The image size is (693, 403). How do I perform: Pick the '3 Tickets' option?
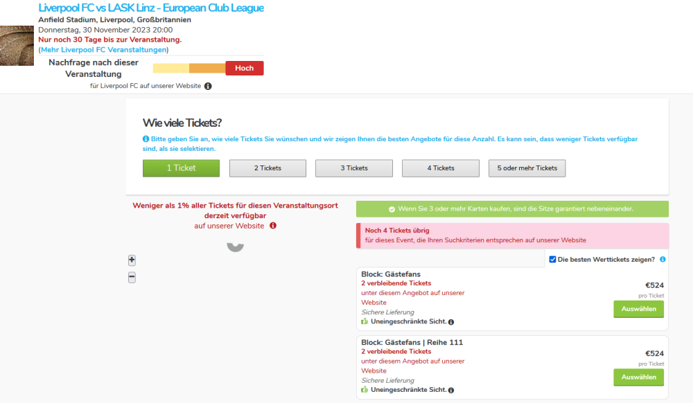[353, 168]
